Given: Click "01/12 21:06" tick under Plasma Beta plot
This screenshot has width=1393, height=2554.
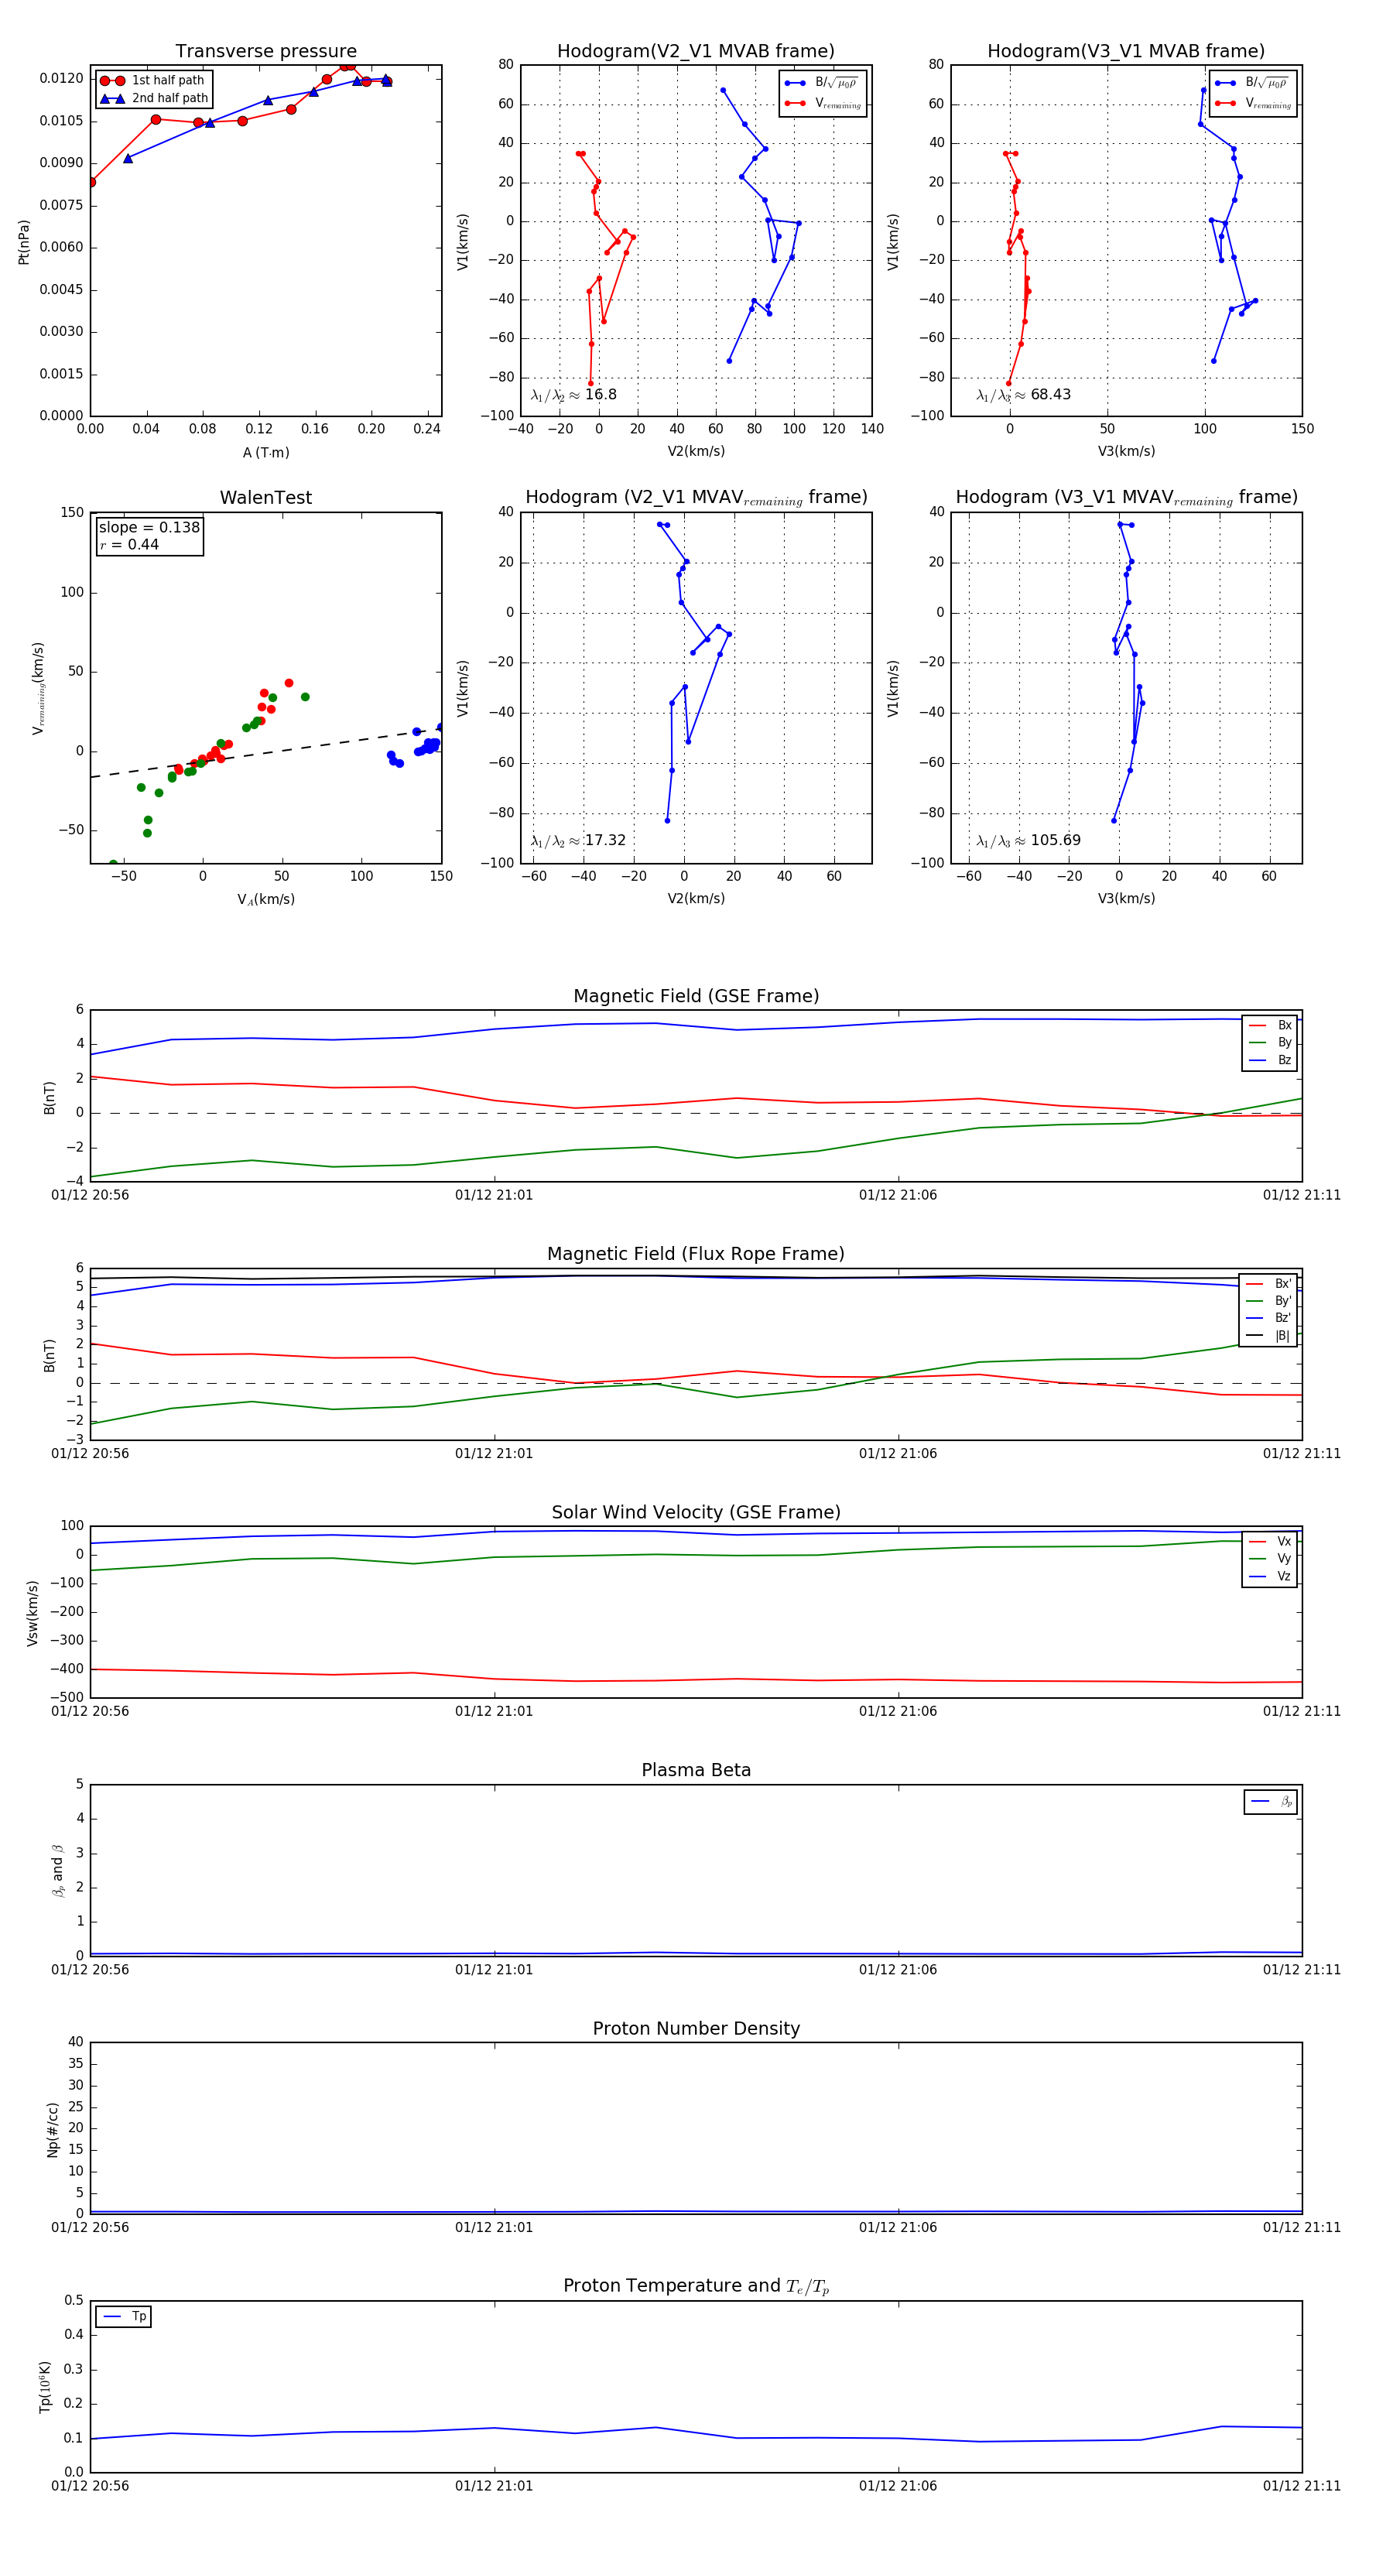Looking at the screenshot, I should [x=897, y=1970].
